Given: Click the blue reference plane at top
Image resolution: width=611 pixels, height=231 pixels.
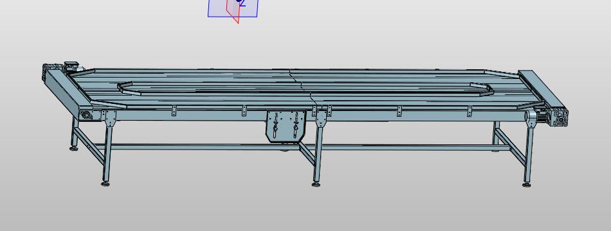Looking at the screenshot, I should 233,8.
